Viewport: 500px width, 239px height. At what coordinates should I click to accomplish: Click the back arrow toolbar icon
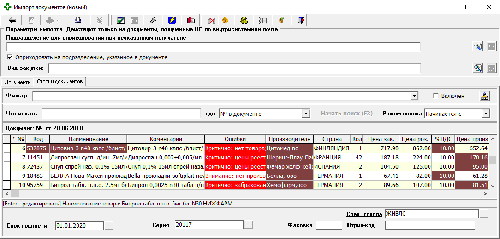pos(12,21)
